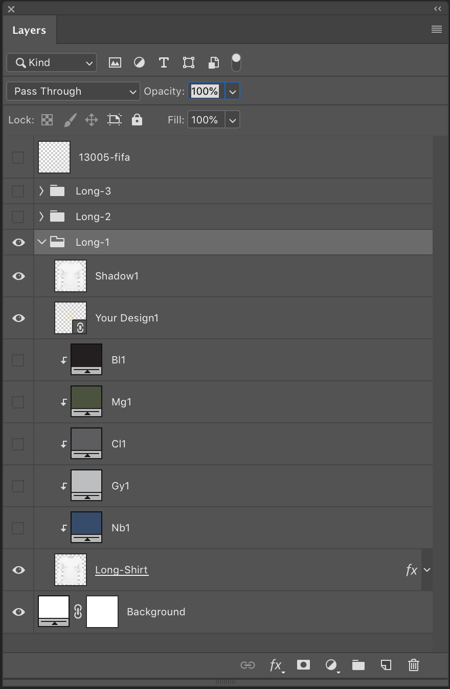
Task: Collapse the Long-1 group
Action: [41, 242]
